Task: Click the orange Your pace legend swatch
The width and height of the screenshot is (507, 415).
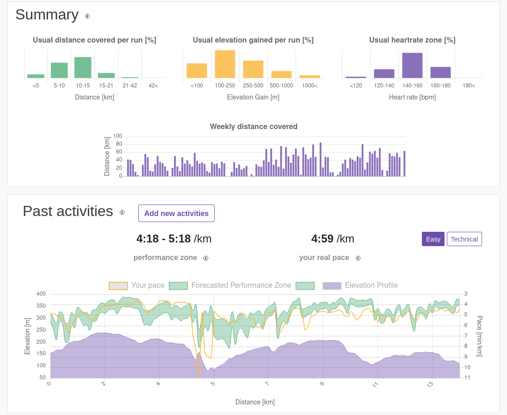Action: click(118, 286)
